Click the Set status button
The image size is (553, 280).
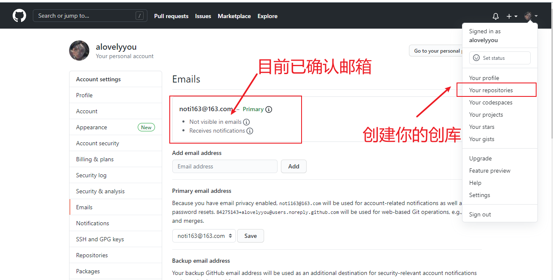[x=500, y=58]
